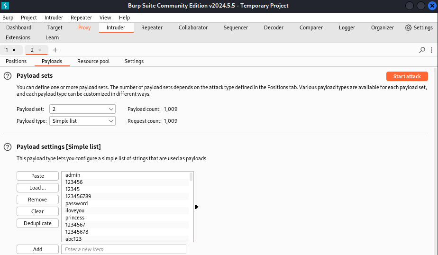Click the search magnifier icon
The image size is (438, 255).
(x=422, y=50)
